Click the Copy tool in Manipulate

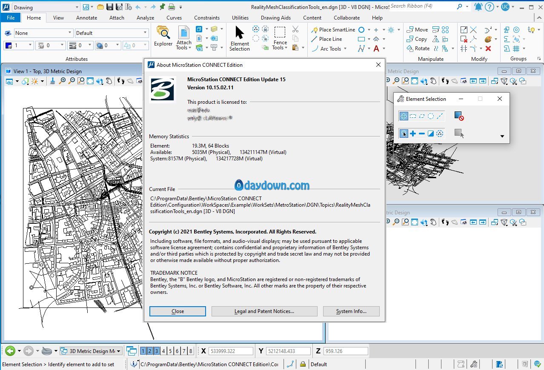click(417, 39)
